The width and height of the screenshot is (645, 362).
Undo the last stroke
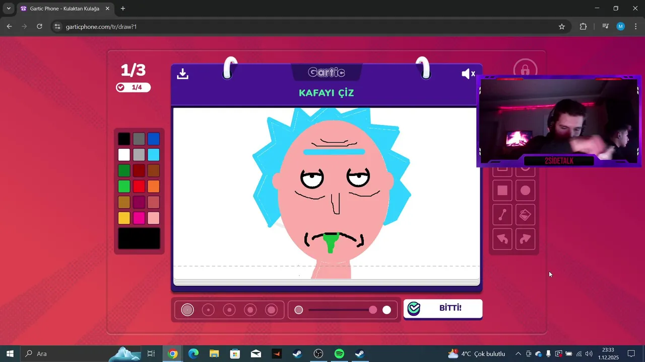[x=502, y=239]
